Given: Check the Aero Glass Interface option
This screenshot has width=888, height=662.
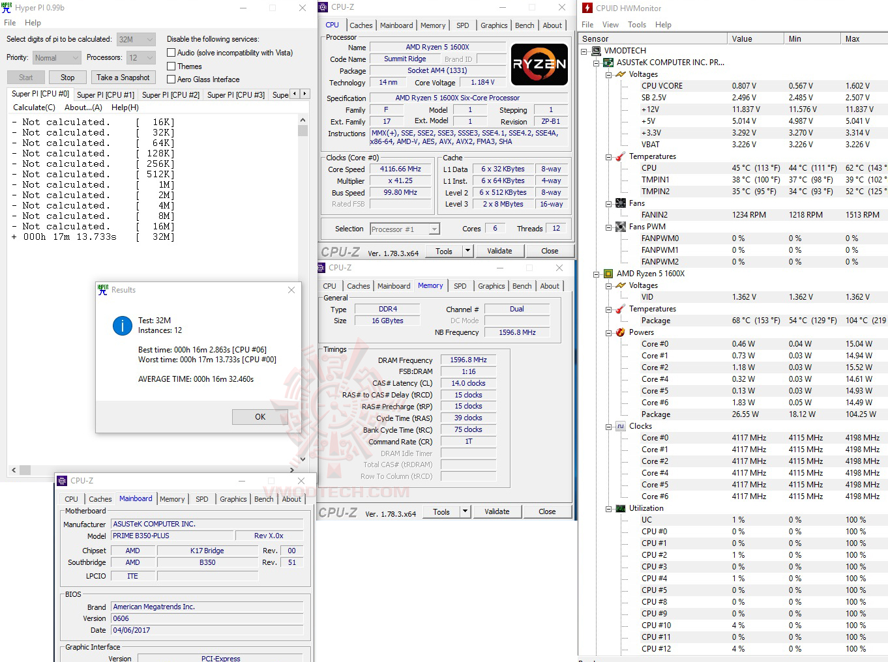Looking at the screenshot, I should coord(171,79).
